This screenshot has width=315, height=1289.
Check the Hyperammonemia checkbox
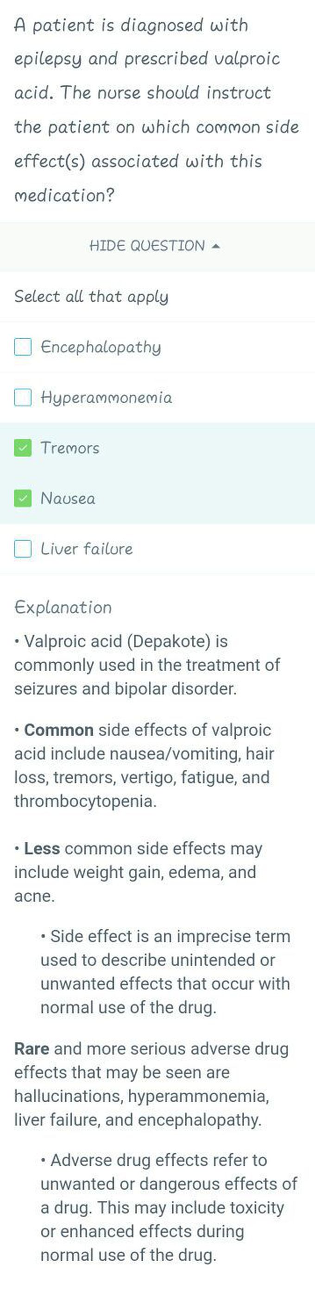[23, 398]
